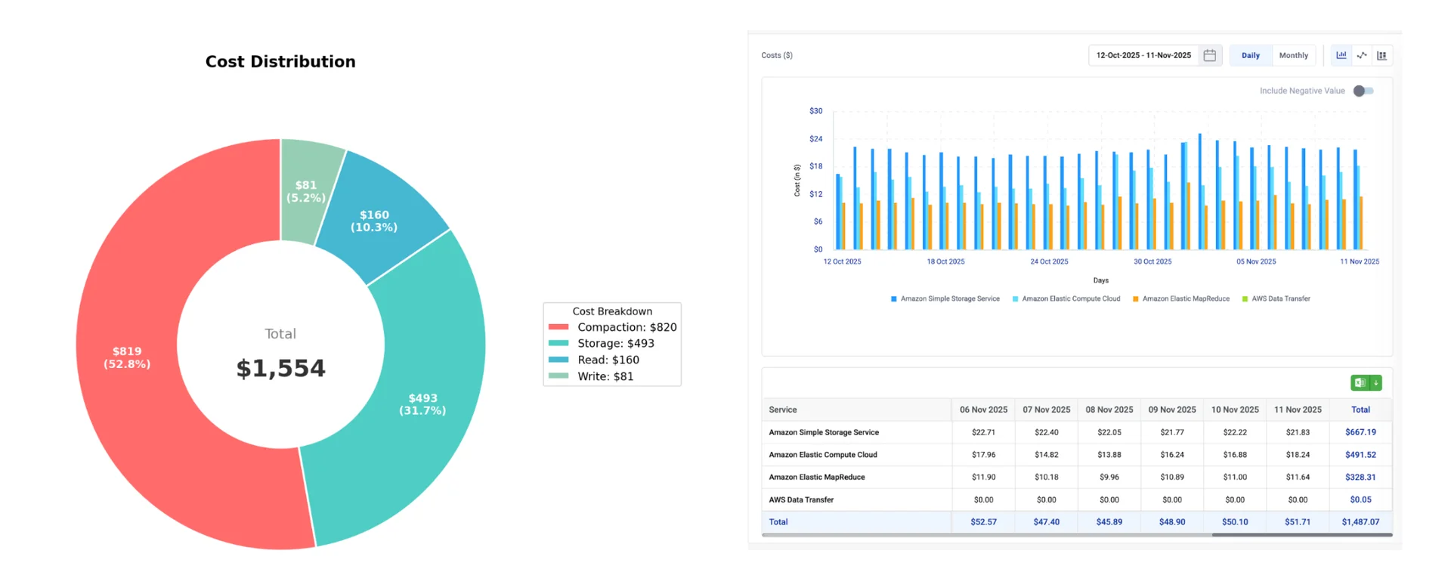Switch to bar chart view icon
Image resolution: width=1451 pixels, height=575 pixels.
(x=1341, y=55)
